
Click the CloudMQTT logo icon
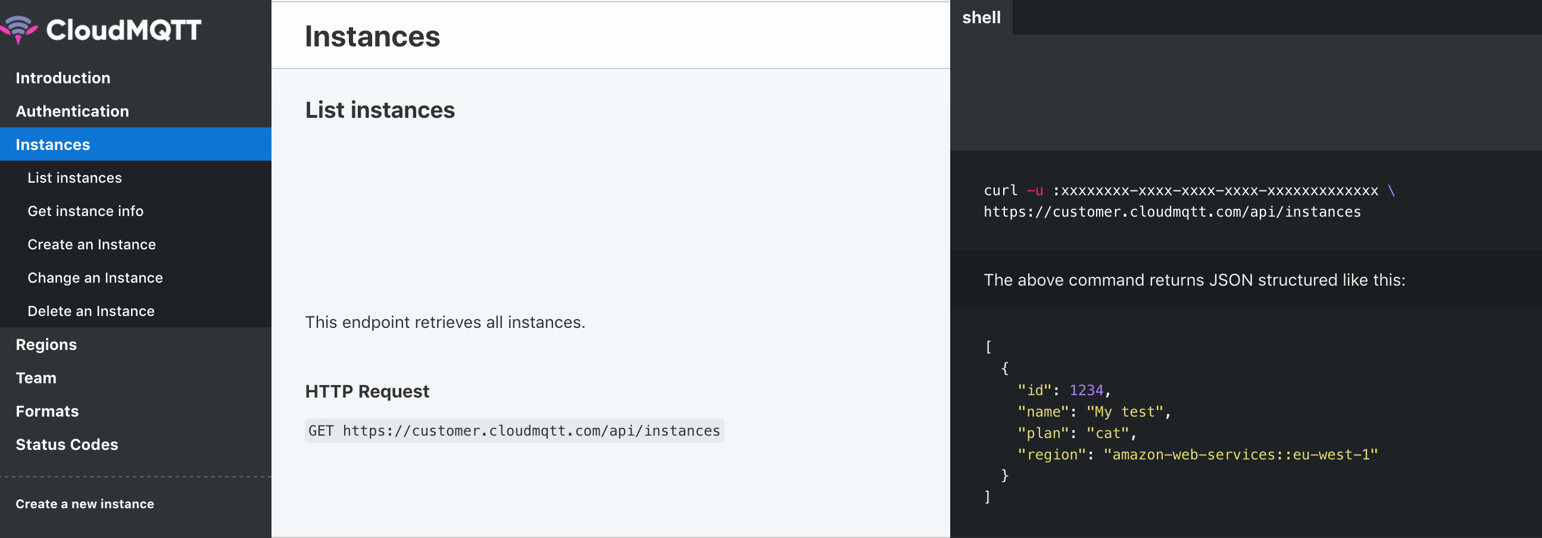coord(18,30)
